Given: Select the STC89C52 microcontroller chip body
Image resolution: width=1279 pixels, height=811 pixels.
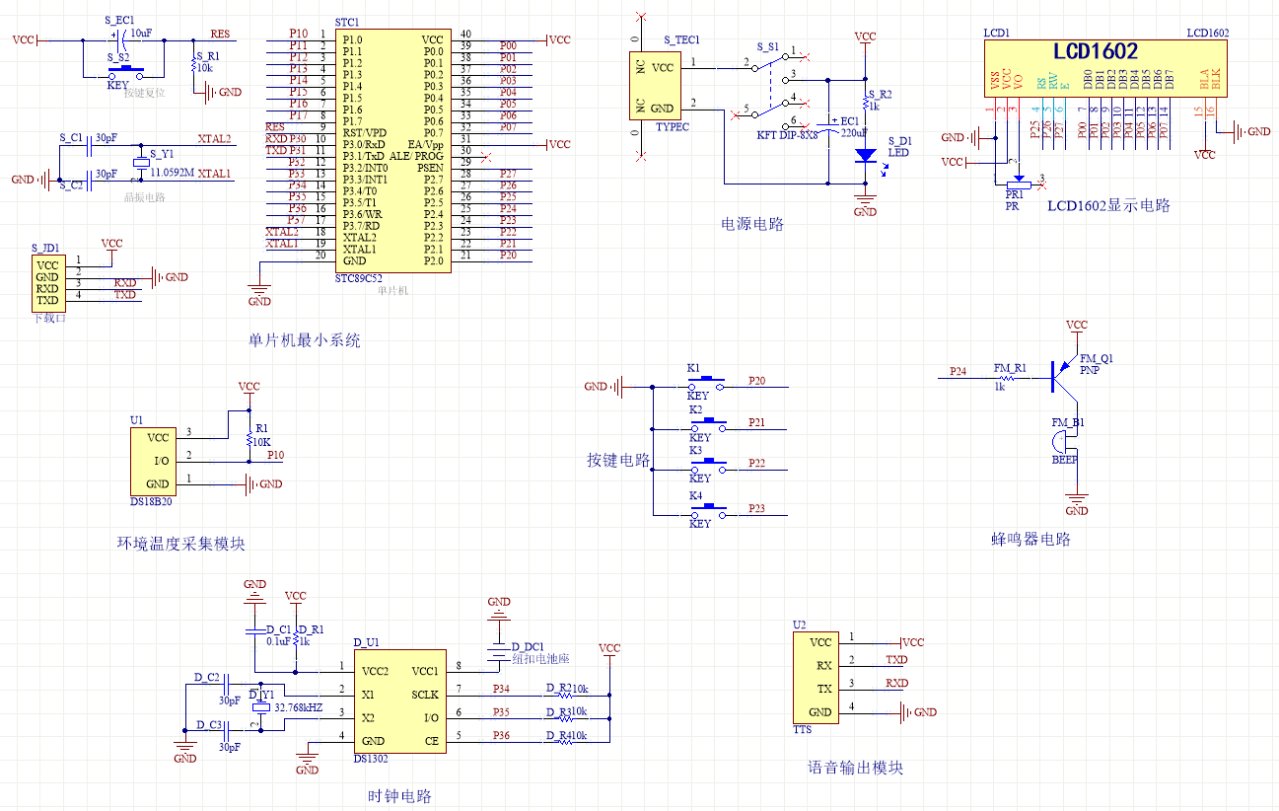Looking at the screenshot, I should click(x=393, y=150).
